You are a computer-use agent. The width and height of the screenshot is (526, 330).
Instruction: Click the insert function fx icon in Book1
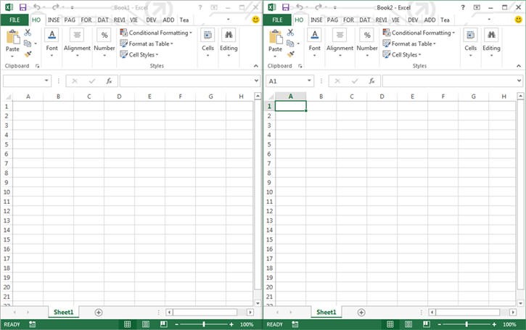[109, 81]
